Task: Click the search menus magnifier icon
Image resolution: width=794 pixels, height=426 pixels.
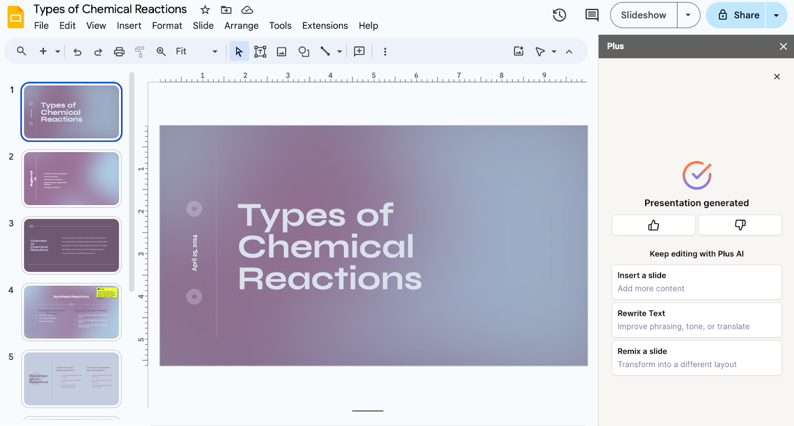Action: pyautogui.click(x=21, y=51)
